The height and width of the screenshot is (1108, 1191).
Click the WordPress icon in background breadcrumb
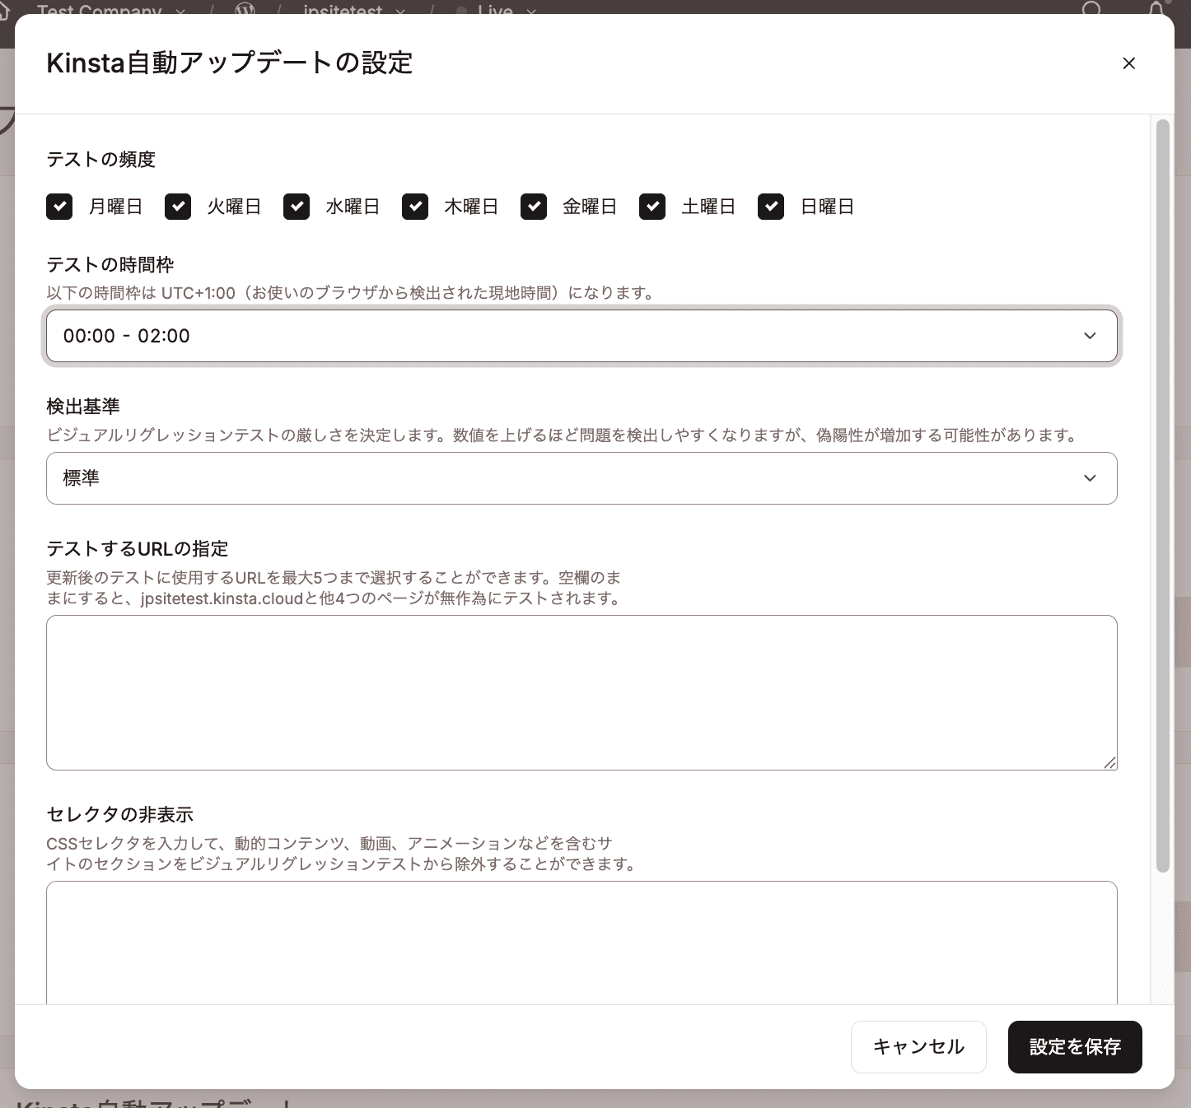[x=245, y=10]
